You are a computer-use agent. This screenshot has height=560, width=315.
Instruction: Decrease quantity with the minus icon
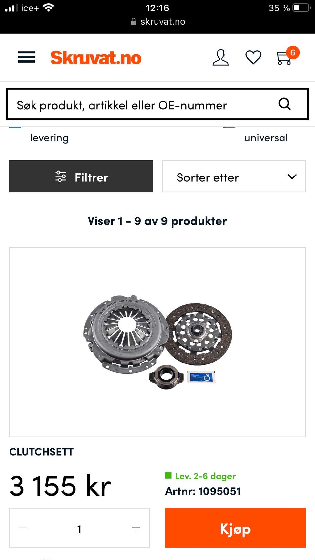(23, 528)
